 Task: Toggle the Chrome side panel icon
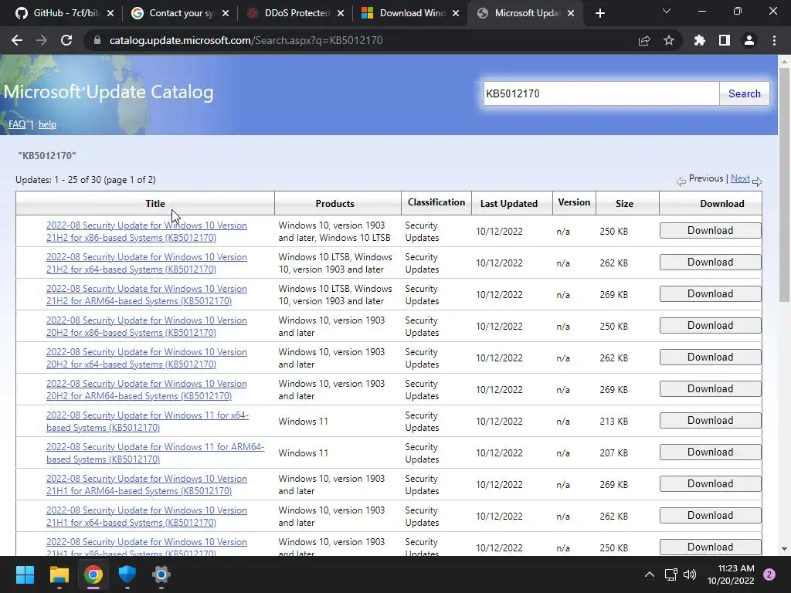[x=725, y=40]
